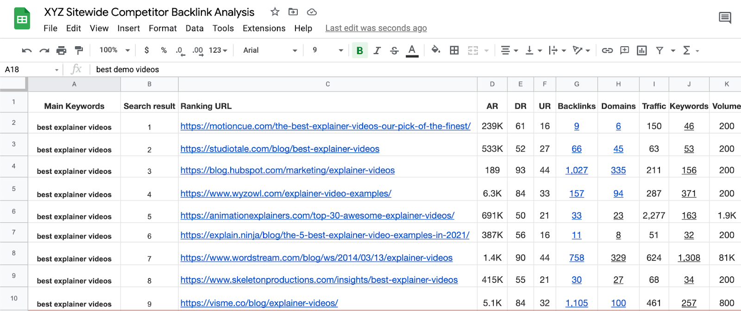Select the 'Main Keywords' header cell
Viewport: 741px width, 311px height.
(x=74, y=102)
